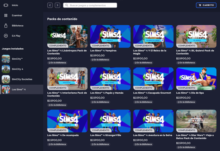Open Interiorismo pack cover image
The height and width of the screenshot is (151, 220).
click(x=67, y=79)
